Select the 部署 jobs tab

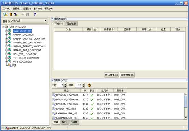(x=56, y=122)
